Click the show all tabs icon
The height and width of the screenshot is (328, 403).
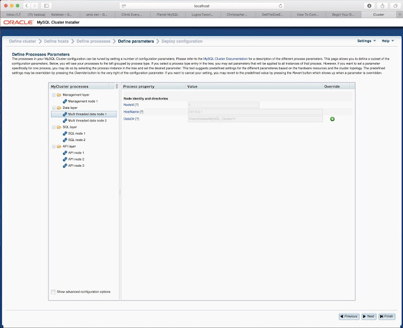tap(395, 6)
